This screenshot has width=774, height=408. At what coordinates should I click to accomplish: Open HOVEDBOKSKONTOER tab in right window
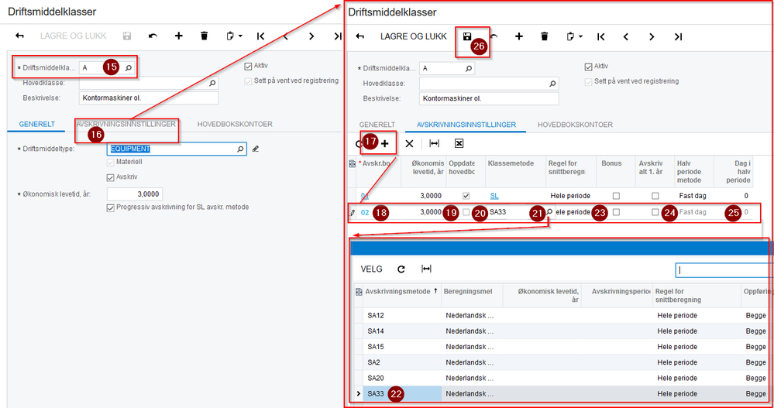pos(575,125)
